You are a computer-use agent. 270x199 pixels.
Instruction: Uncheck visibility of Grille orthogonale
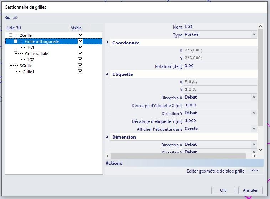(x=80, y=41)
